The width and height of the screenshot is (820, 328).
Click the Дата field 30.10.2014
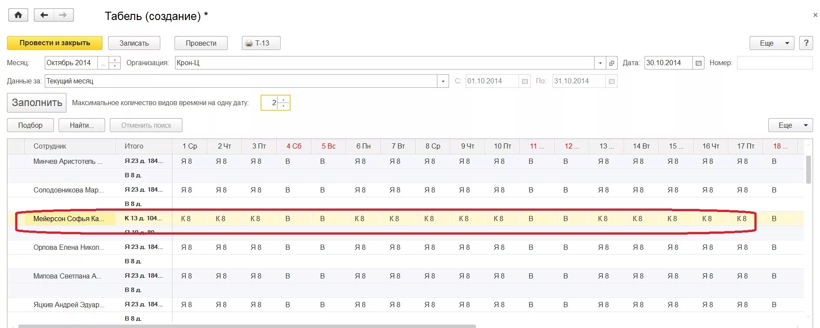(668, 63)
